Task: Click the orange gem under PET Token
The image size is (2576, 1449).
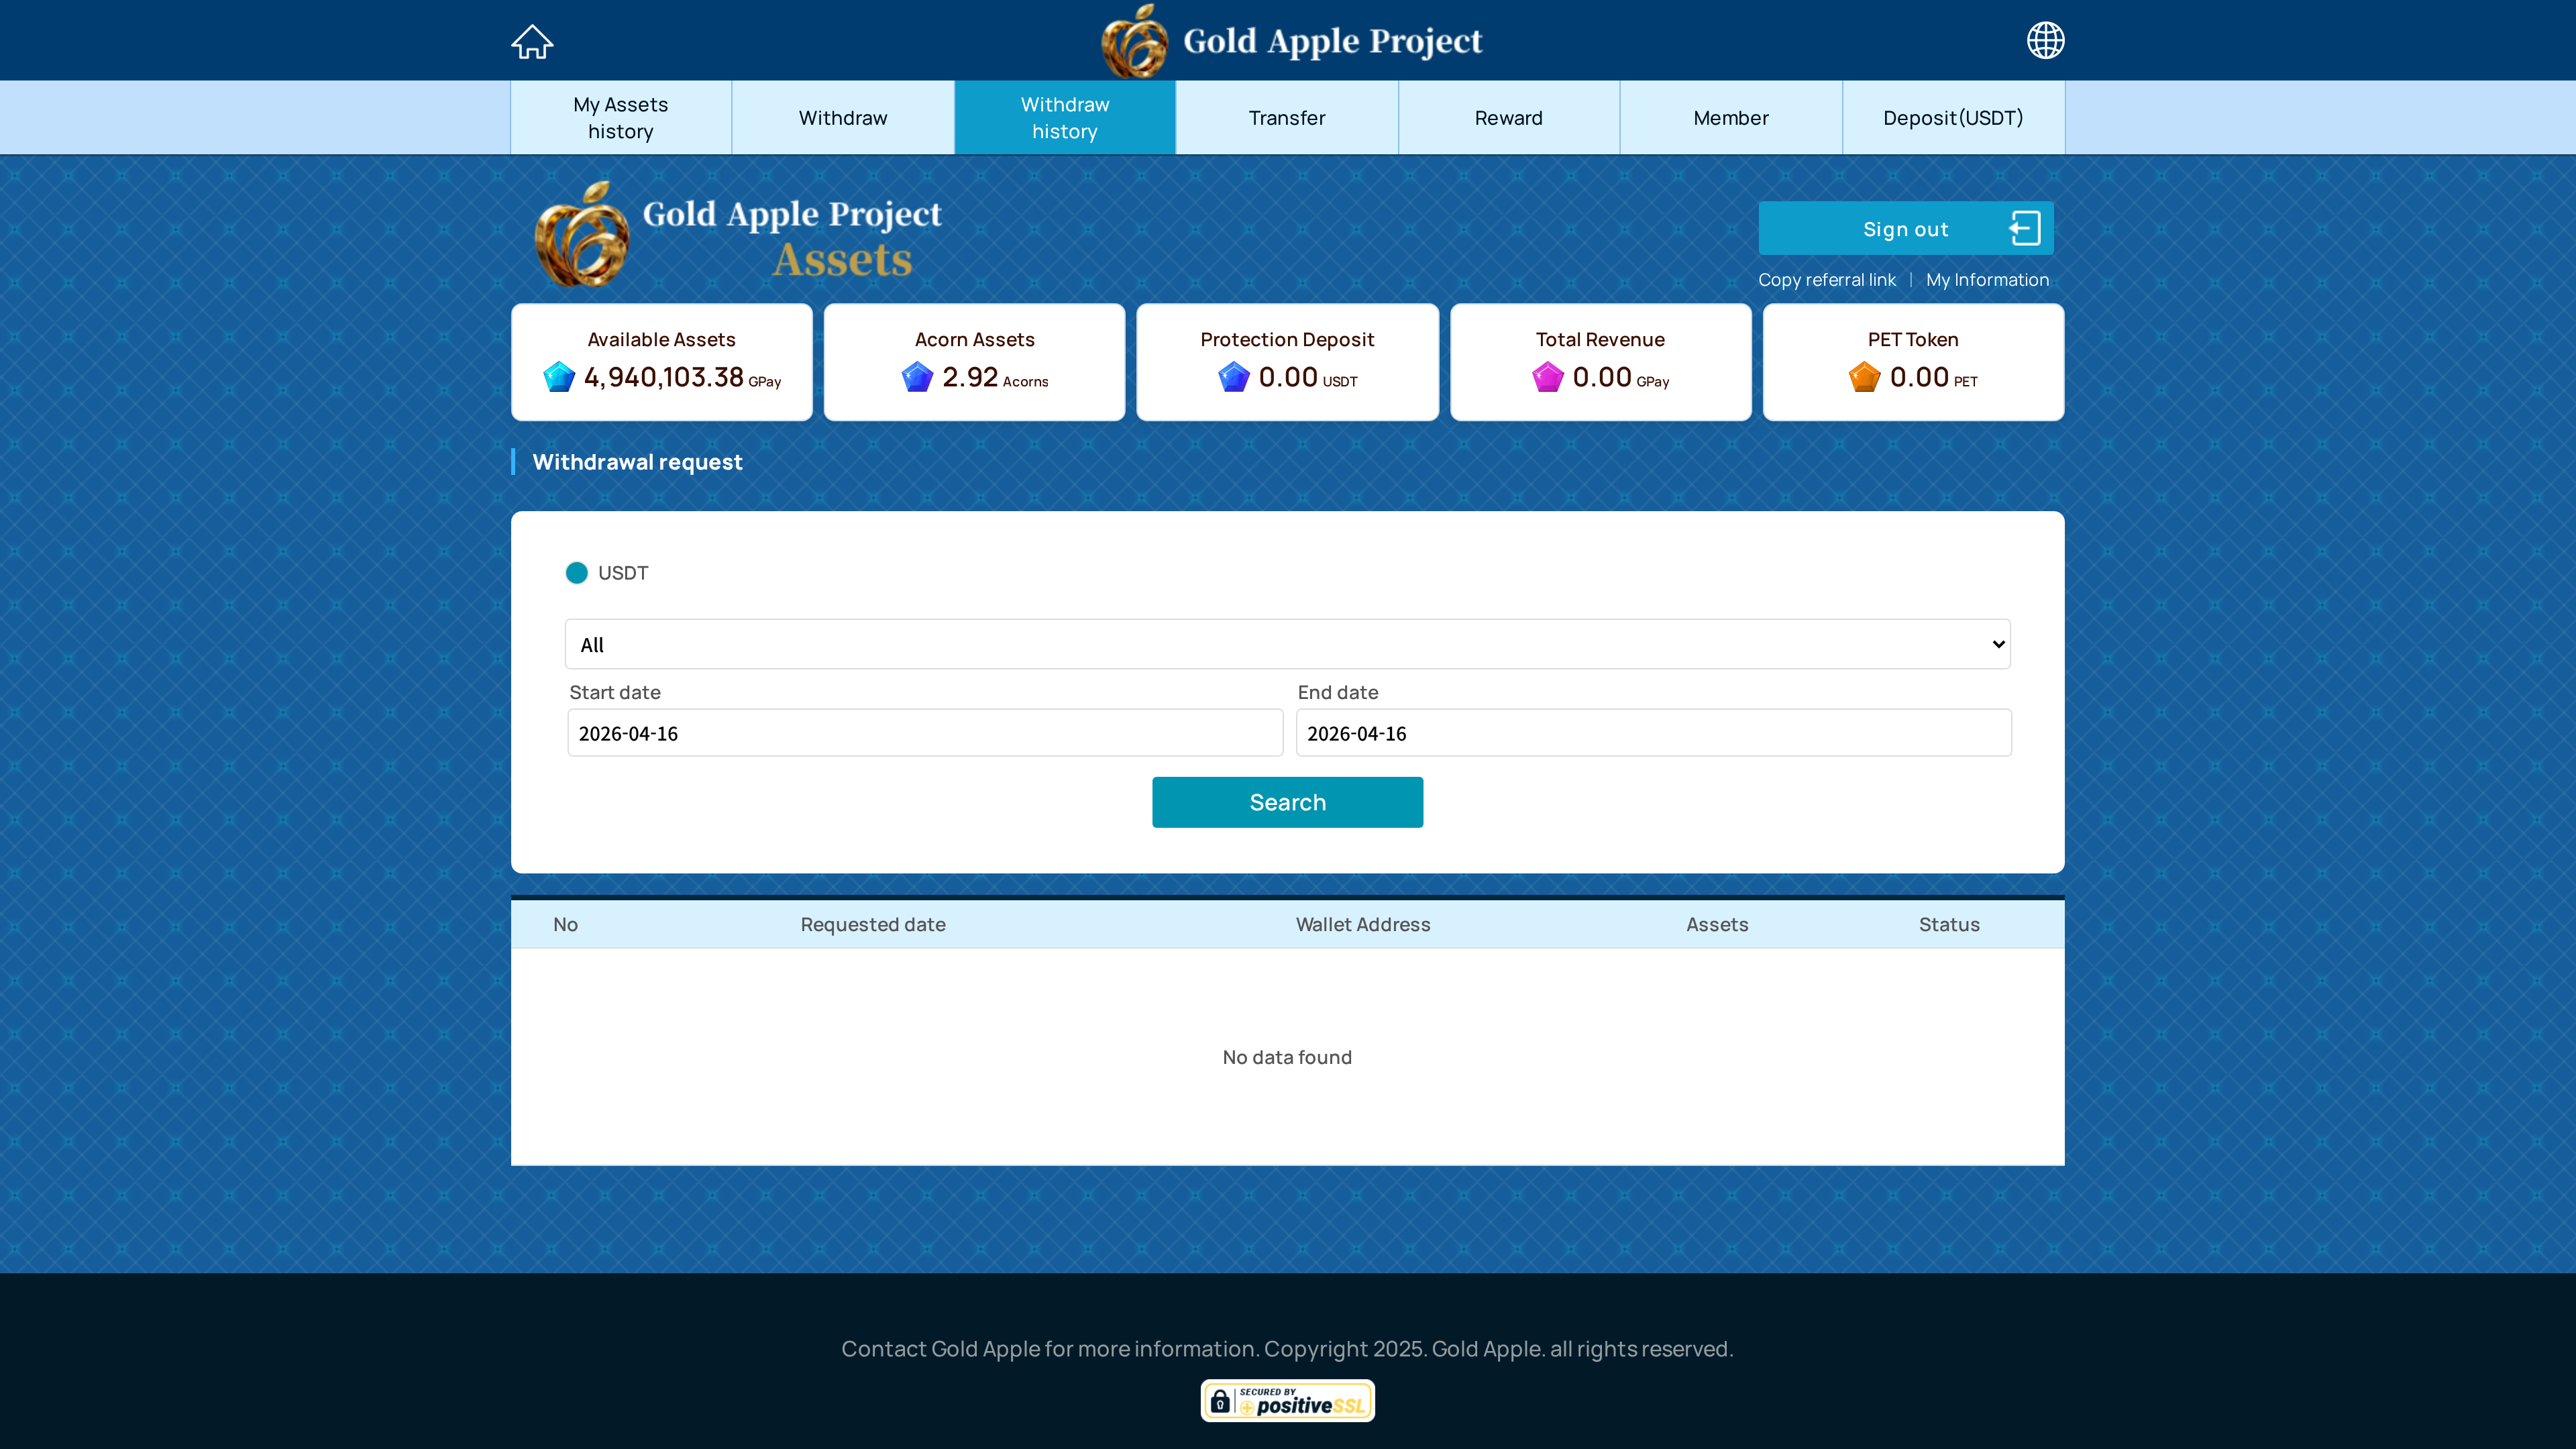Action: (1864, 377)
